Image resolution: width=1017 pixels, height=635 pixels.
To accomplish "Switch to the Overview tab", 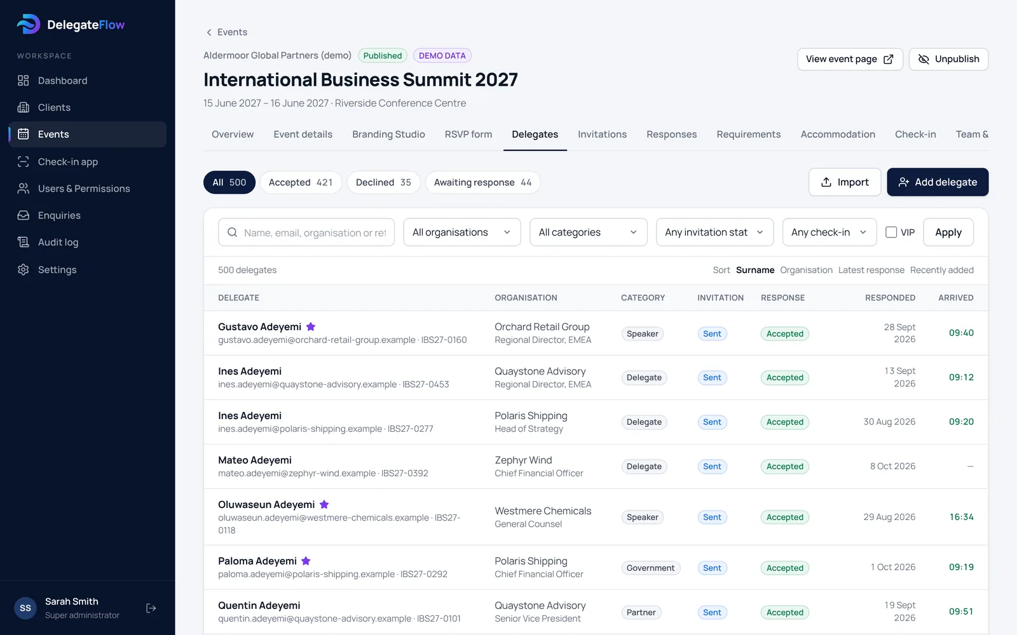I will (x=233, y=135).
